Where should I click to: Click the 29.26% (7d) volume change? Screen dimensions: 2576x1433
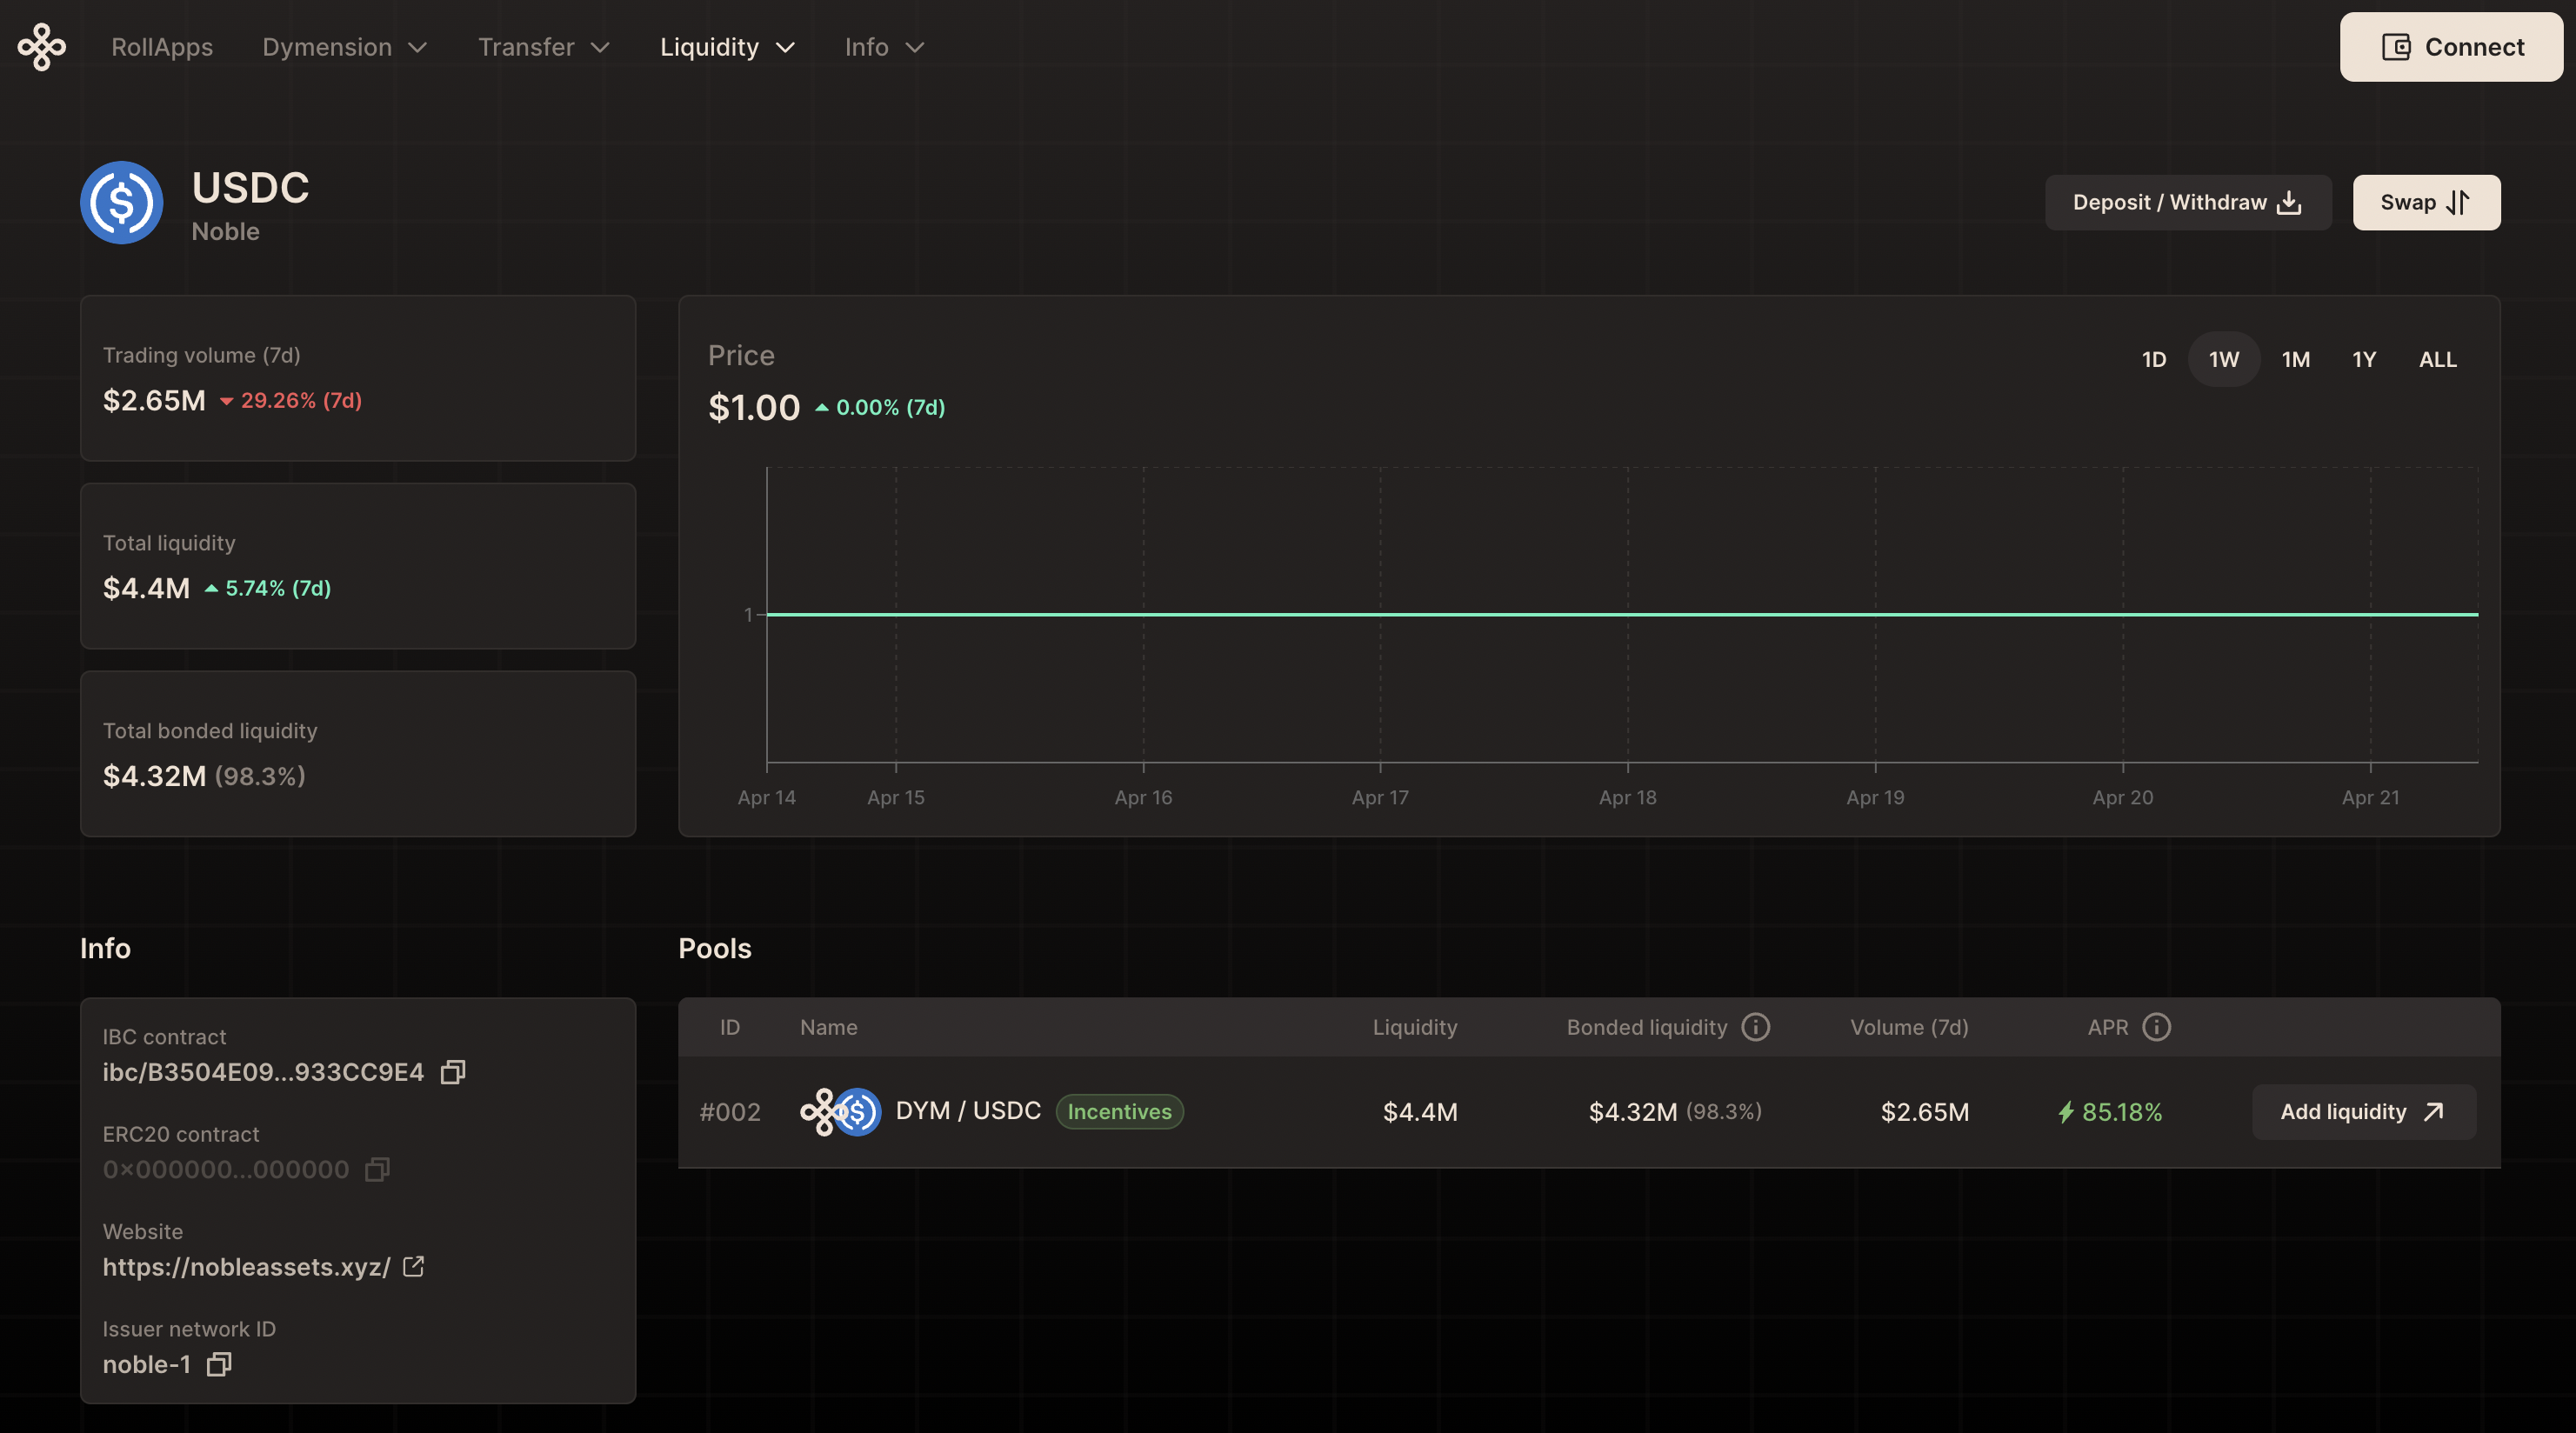[291, 400]
